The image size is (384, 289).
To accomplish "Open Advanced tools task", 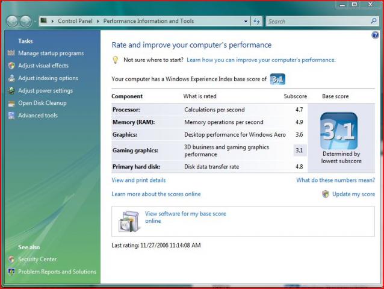I will click(x=38, y=116).
